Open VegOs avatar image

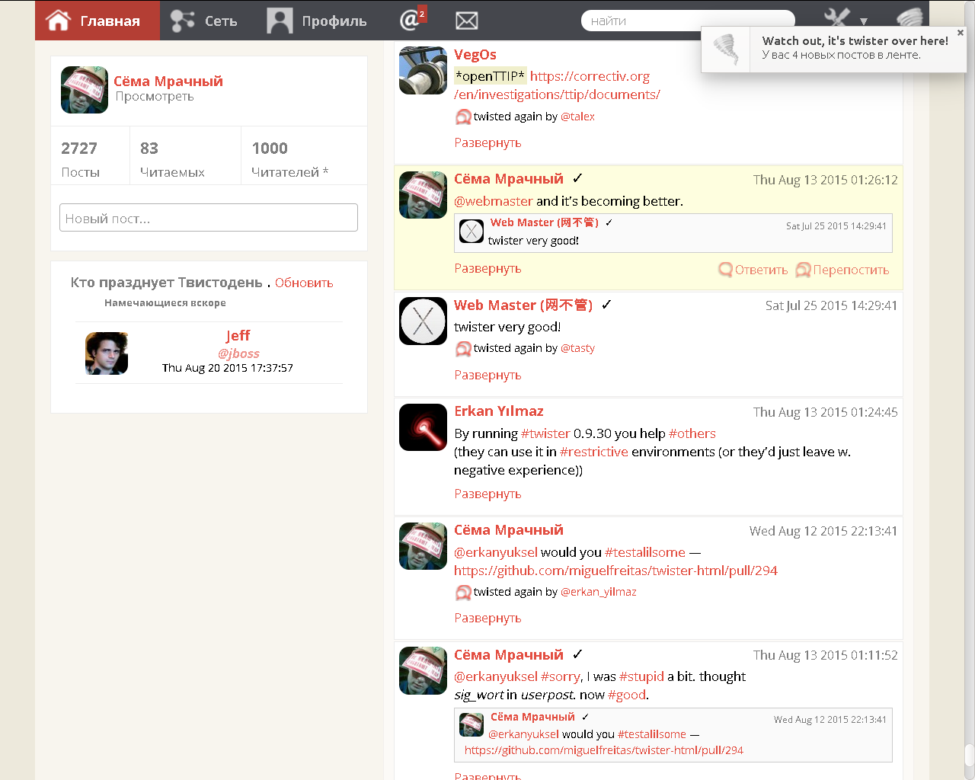coord(423,71)
